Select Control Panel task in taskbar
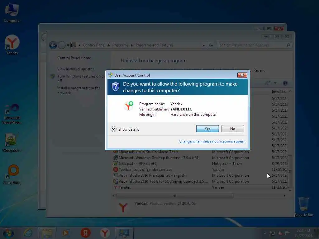Viewport: 319px width, 239px height. (124, 233)
